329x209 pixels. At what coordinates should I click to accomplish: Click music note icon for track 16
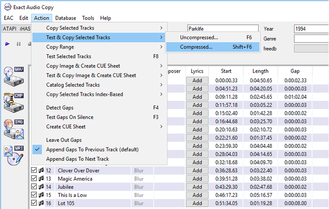41,203
